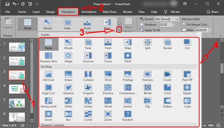The image size is (224, 128).
Task: Click the Tell me search box
Action: [x=172, y=12]
